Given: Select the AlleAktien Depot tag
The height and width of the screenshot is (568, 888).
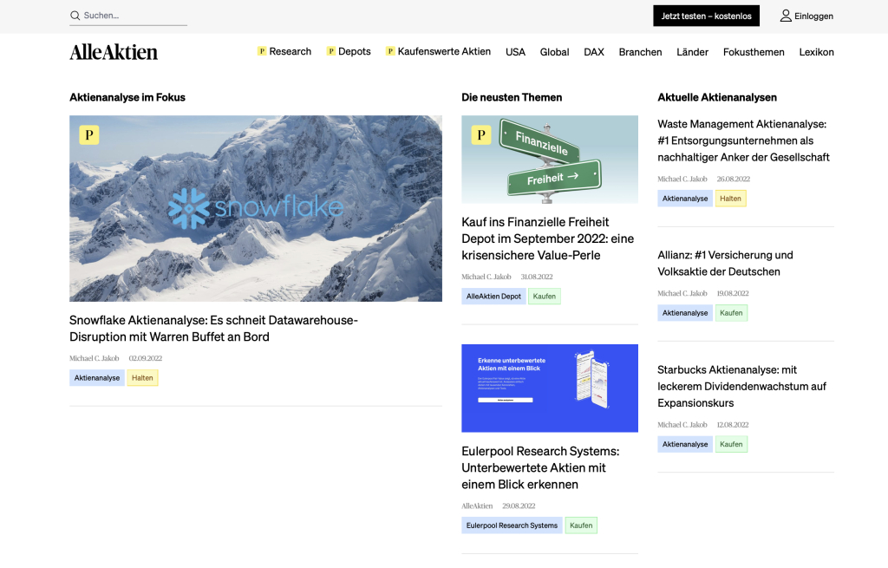Looking at the screenshot, I should 493,297.
